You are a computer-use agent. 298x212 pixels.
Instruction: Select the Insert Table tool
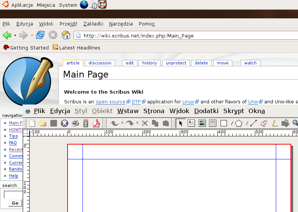tap(212, 123)
